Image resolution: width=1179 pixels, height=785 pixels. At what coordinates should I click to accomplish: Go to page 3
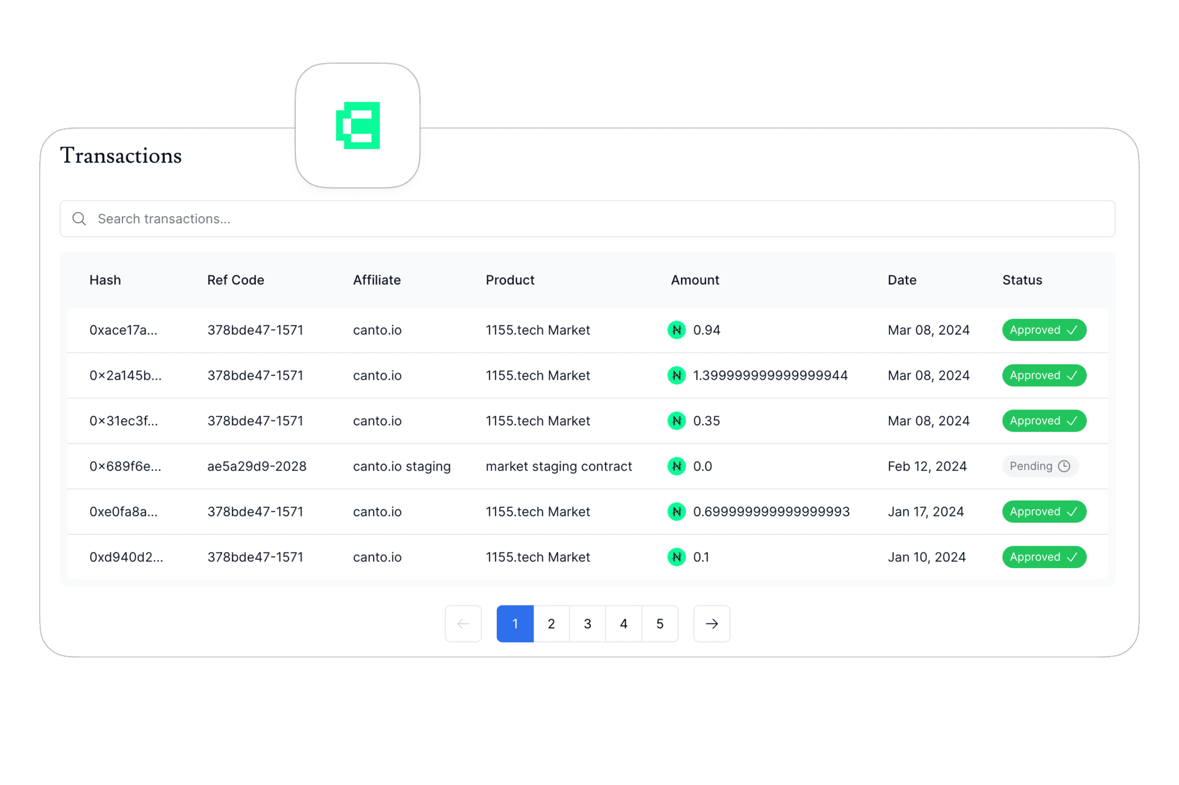pos(587,624)
